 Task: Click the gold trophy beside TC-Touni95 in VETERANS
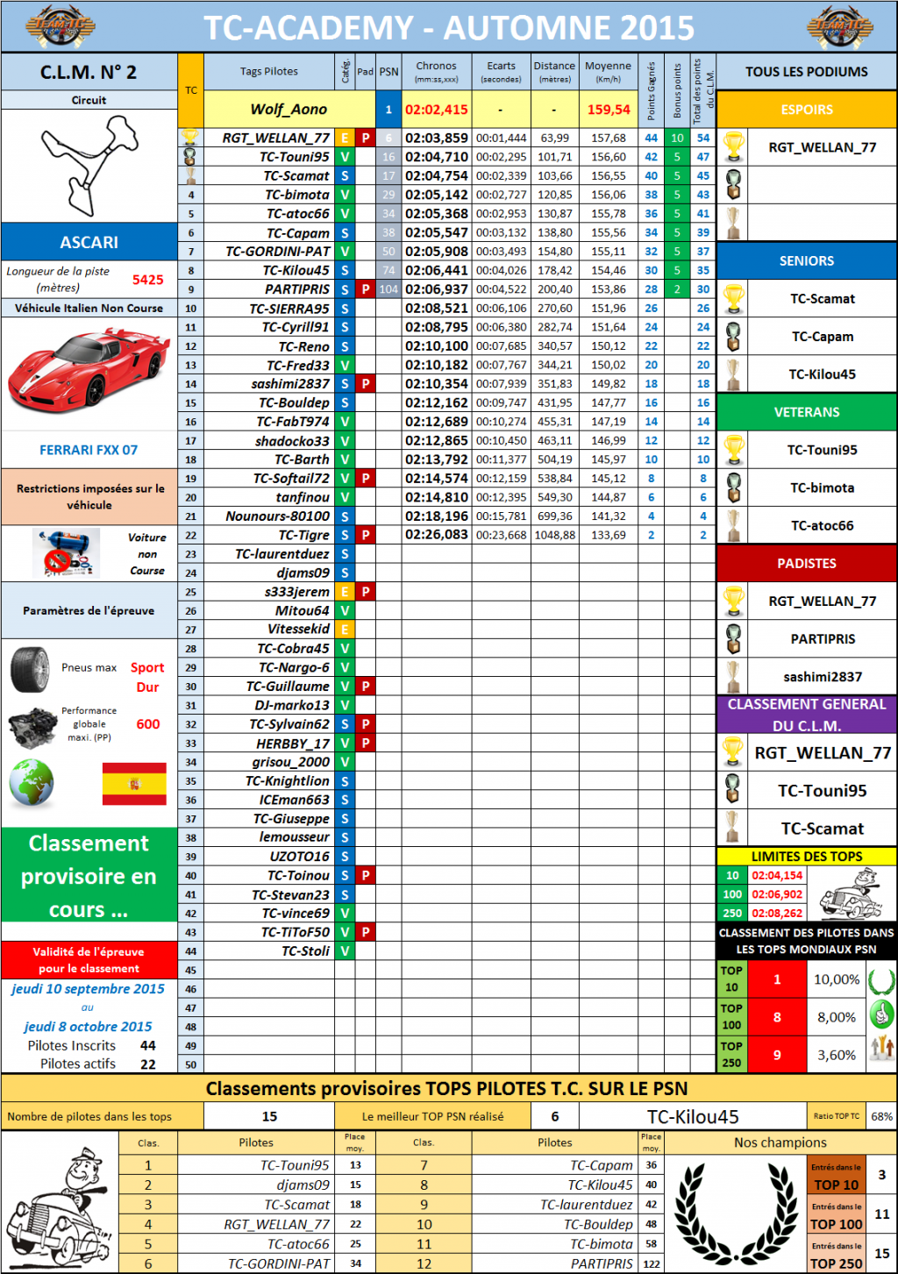[733, 450]
